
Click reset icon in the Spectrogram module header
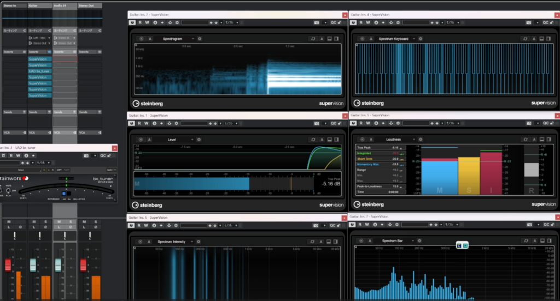[x=313, y=39]
